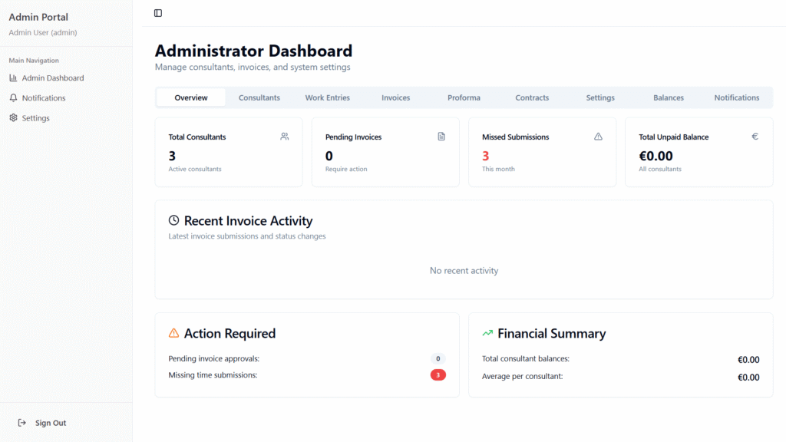Click the people icon on Total Consultants card
786x442 pixels.
click(285, 137)
